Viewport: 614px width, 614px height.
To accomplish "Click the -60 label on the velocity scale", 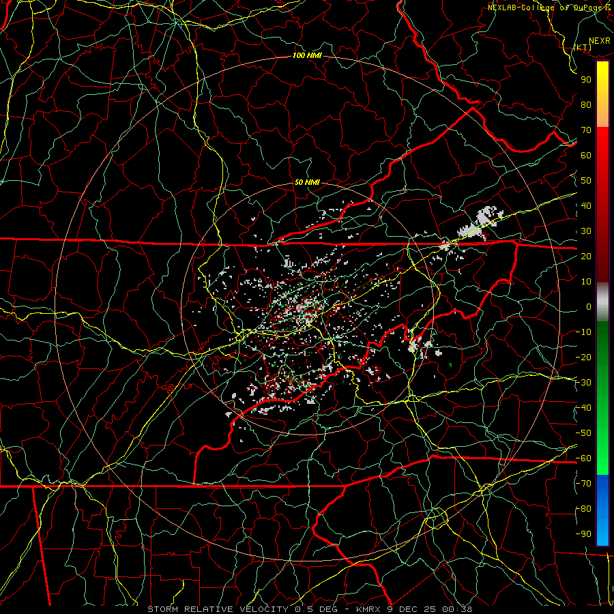I will [583, 458].
